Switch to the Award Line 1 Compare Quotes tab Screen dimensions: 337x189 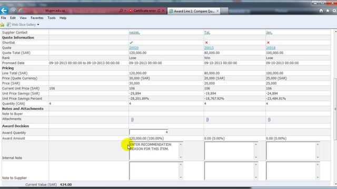(x=194, y=11)
